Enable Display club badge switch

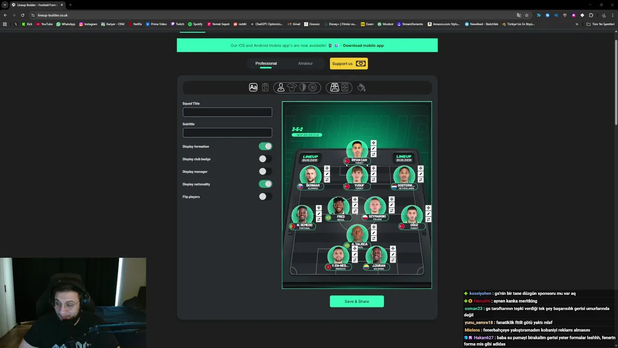click(266, 159)
